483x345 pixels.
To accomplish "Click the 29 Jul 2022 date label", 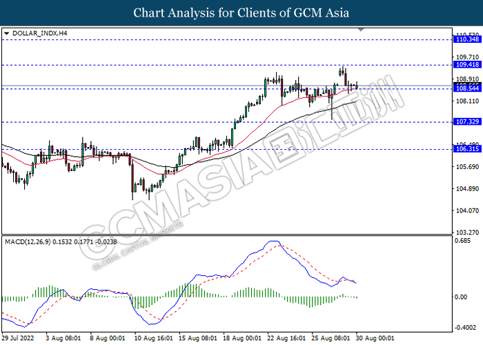I will pyautogui.click(x=18, y=338).
